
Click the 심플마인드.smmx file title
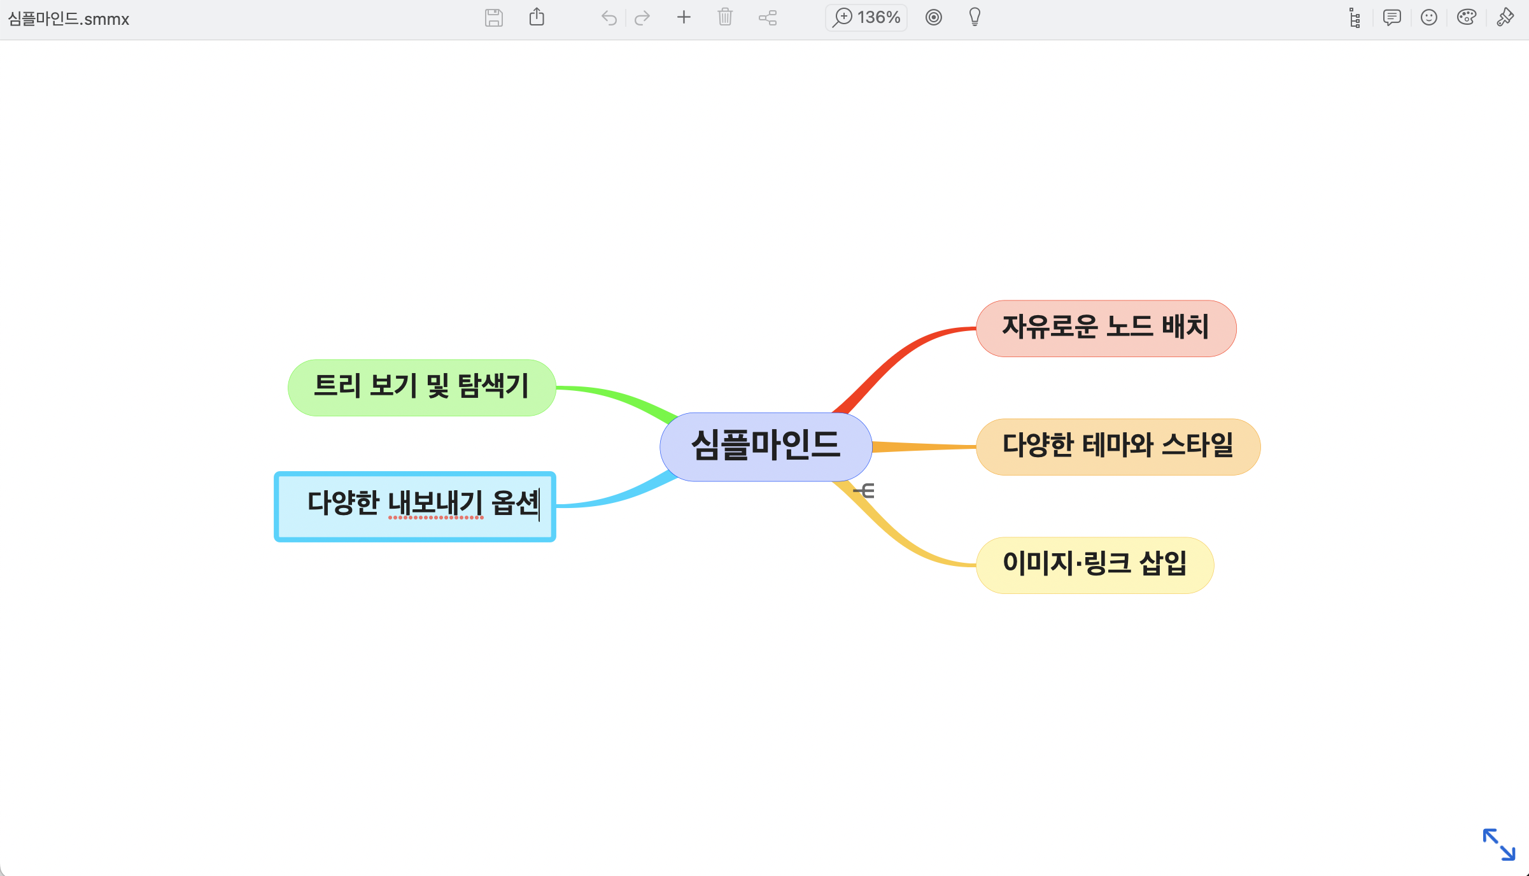tap(69, 19)
